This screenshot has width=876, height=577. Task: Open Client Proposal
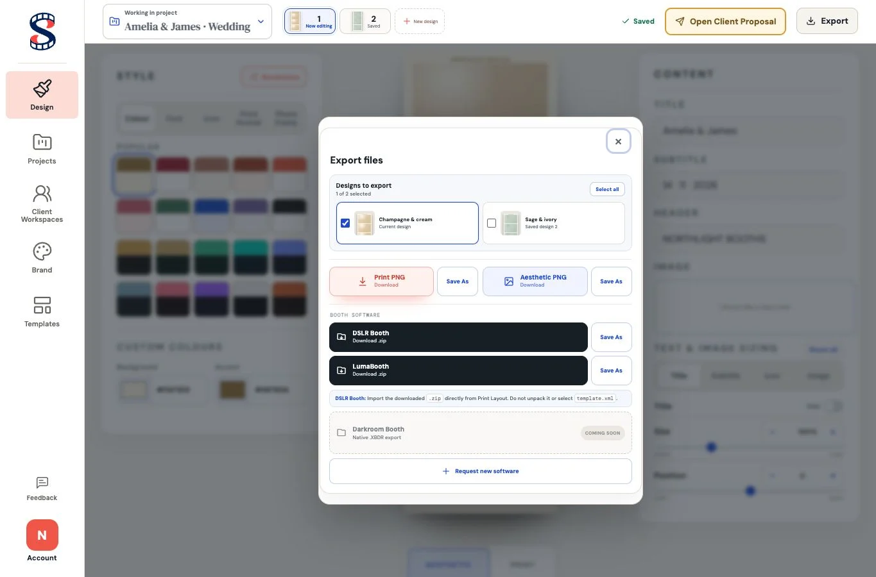pyautogui.click(x=725, y=21)
